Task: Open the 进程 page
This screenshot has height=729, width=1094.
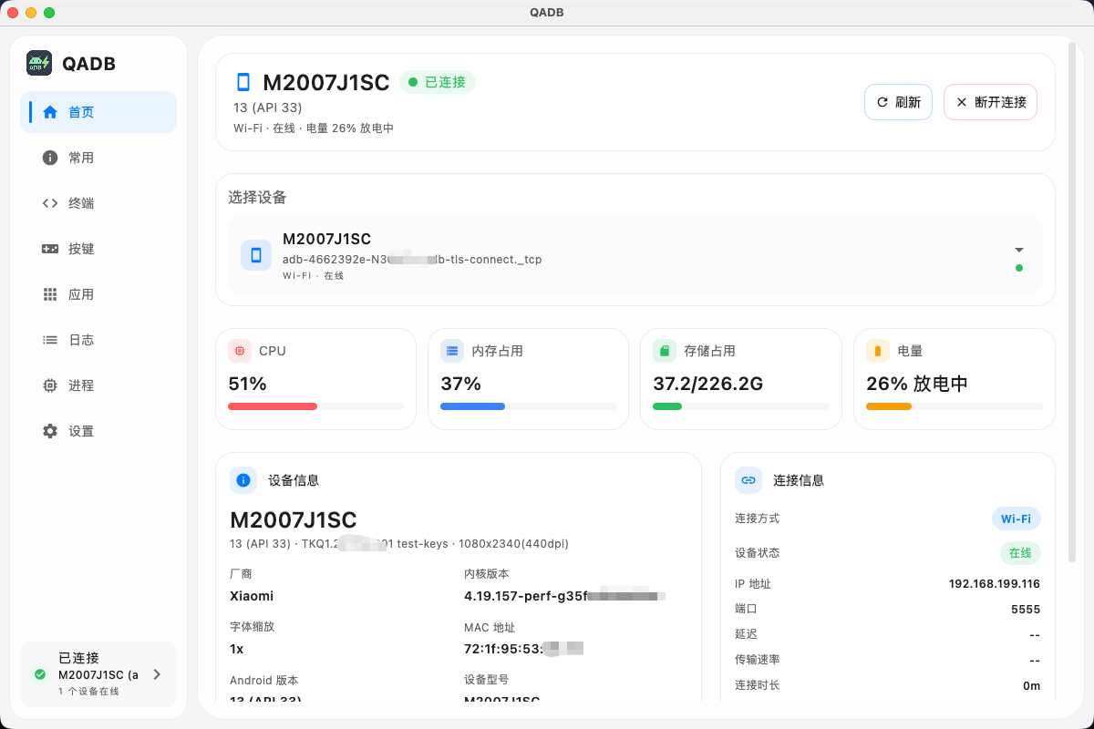Action: 98,385
